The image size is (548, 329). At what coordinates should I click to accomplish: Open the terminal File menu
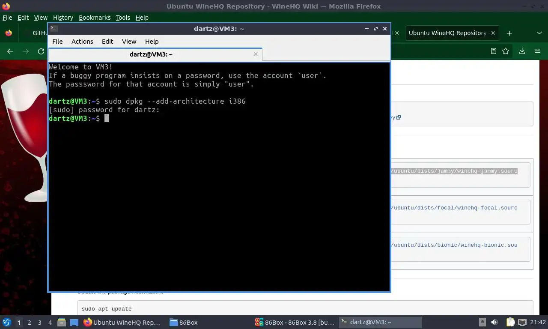[x=57, y=42]
